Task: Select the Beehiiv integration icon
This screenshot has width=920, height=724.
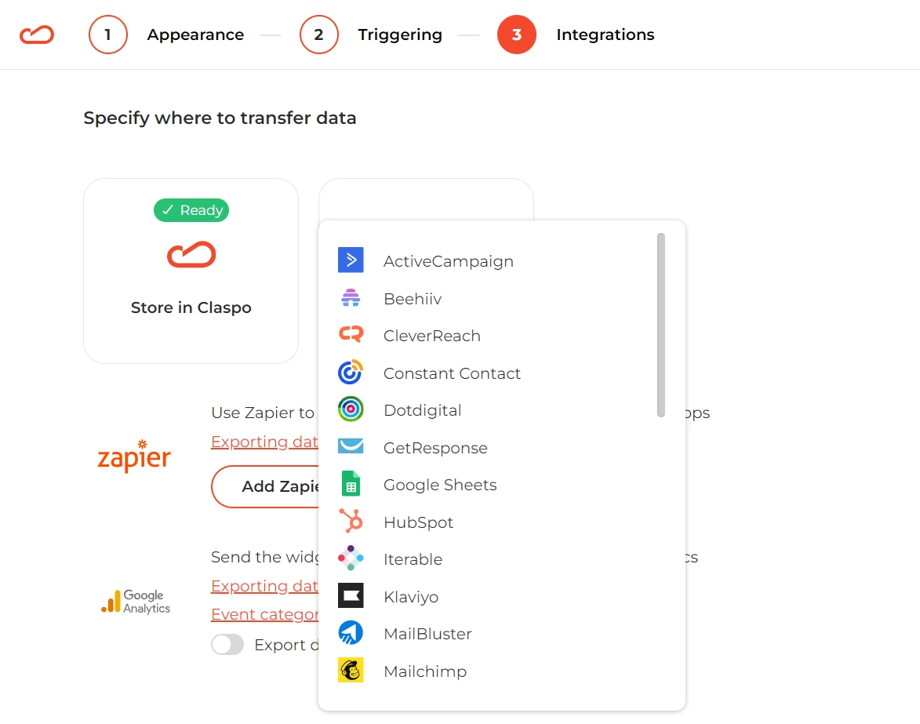Action: coord(351,298)
